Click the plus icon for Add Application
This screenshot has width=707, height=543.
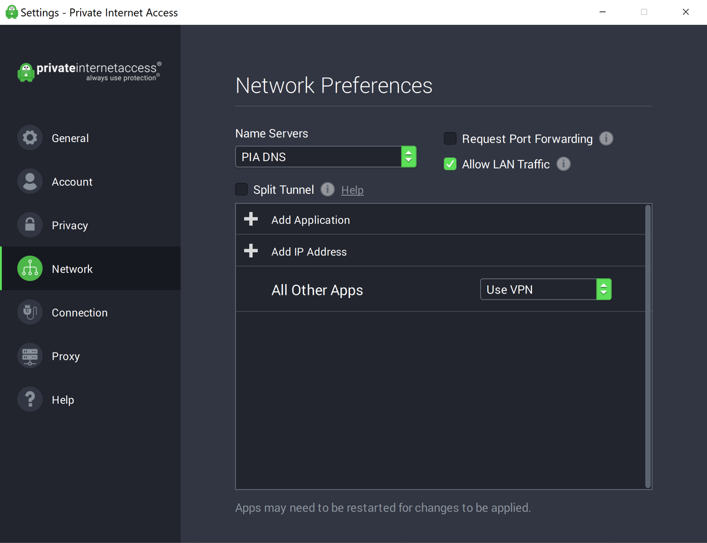coord(251,219)
